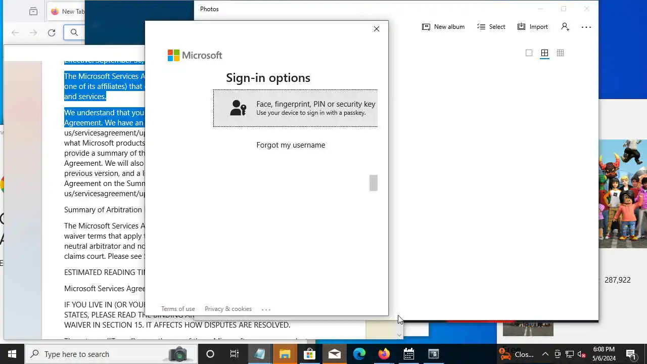The width and height of the screenshot is (647, 364).
Task: Click the Roblox characters thumbnail
Action: pyautogui.click(x=623, y=194)
